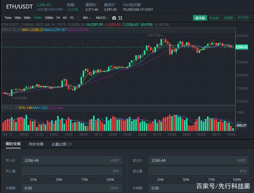Viewport: 254px width, 193px height.
Task: Click the 2,311.46 highest price value
Action: click(x=92, y=10)
